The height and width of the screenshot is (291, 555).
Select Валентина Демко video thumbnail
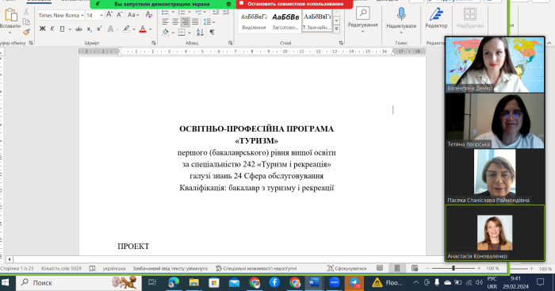(x=495, y=64)
